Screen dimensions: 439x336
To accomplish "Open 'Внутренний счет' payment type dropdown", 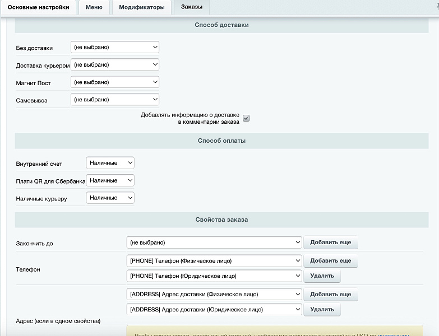I will click(x=110, y=163).
